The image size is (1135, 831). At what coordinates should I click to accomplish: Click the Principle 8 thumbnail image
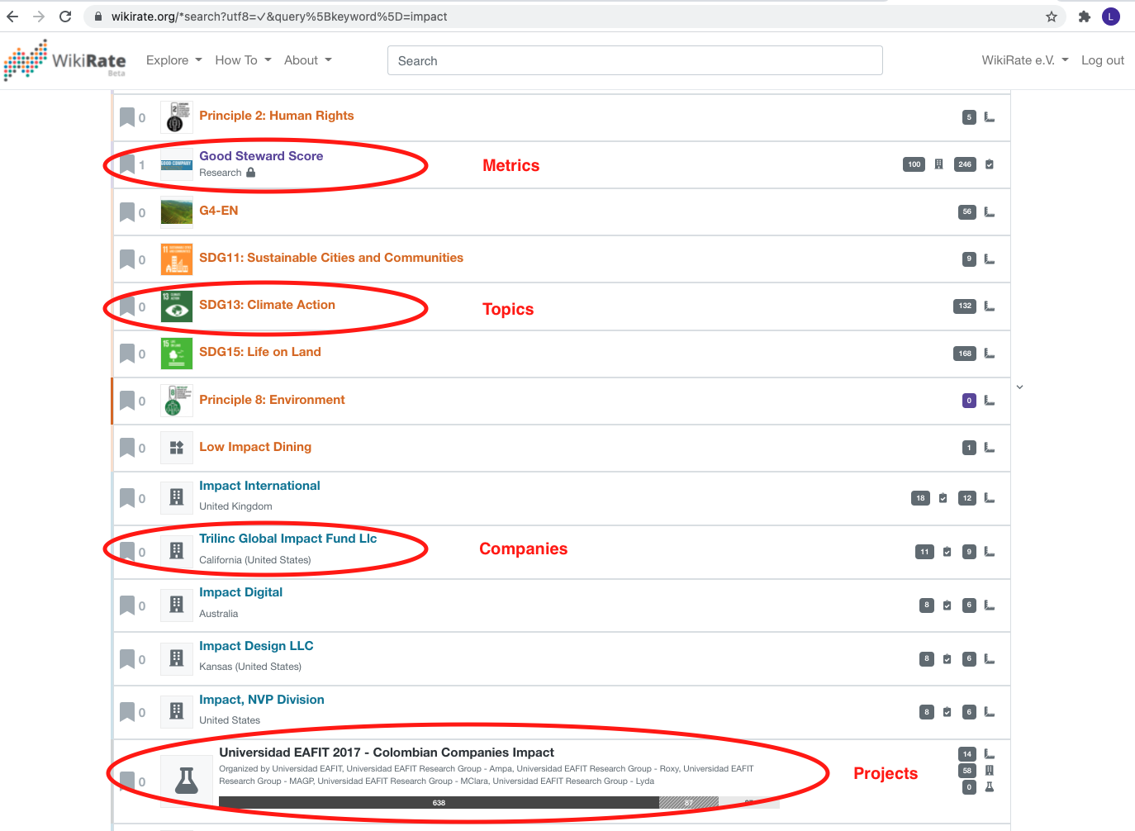click(176, 401)
